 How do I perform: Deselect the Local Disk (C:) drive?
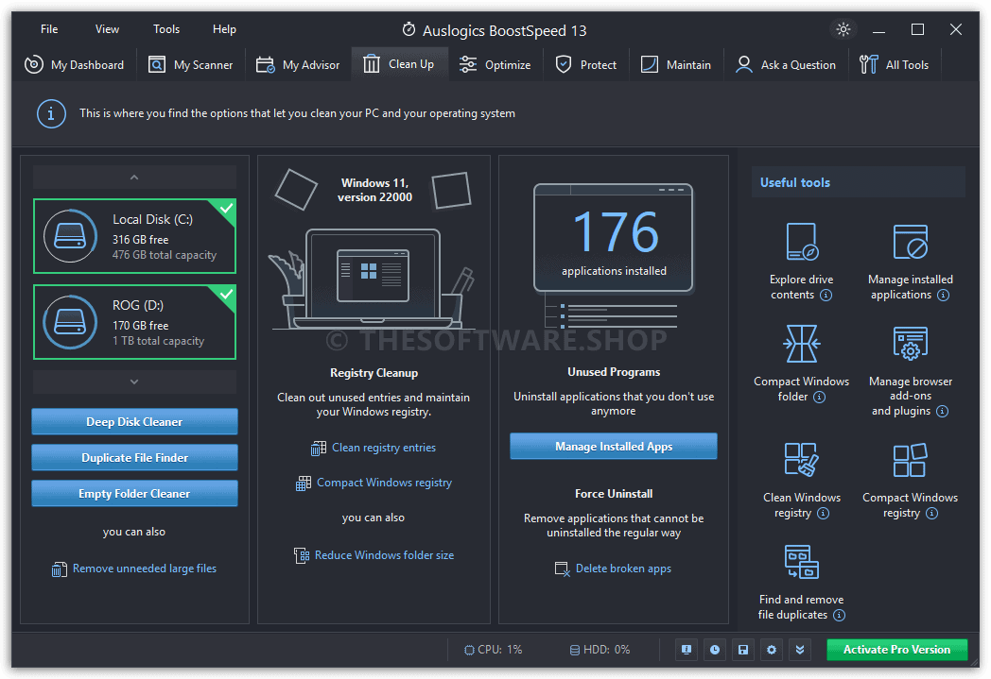(134, 236)
